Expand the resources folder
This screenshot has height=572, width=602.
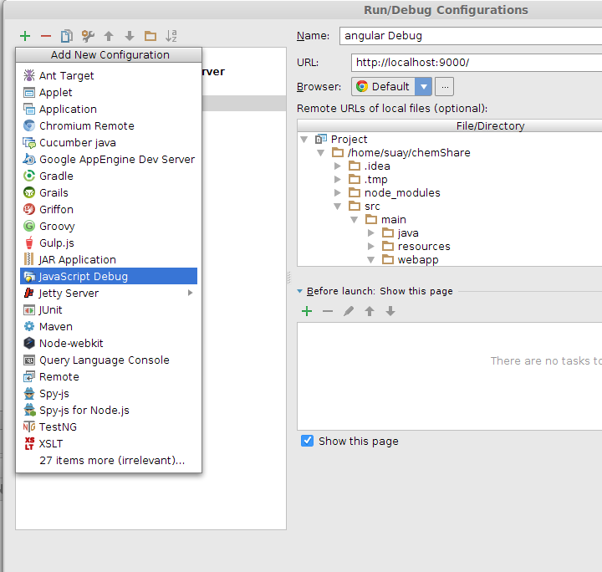point(371,246)
